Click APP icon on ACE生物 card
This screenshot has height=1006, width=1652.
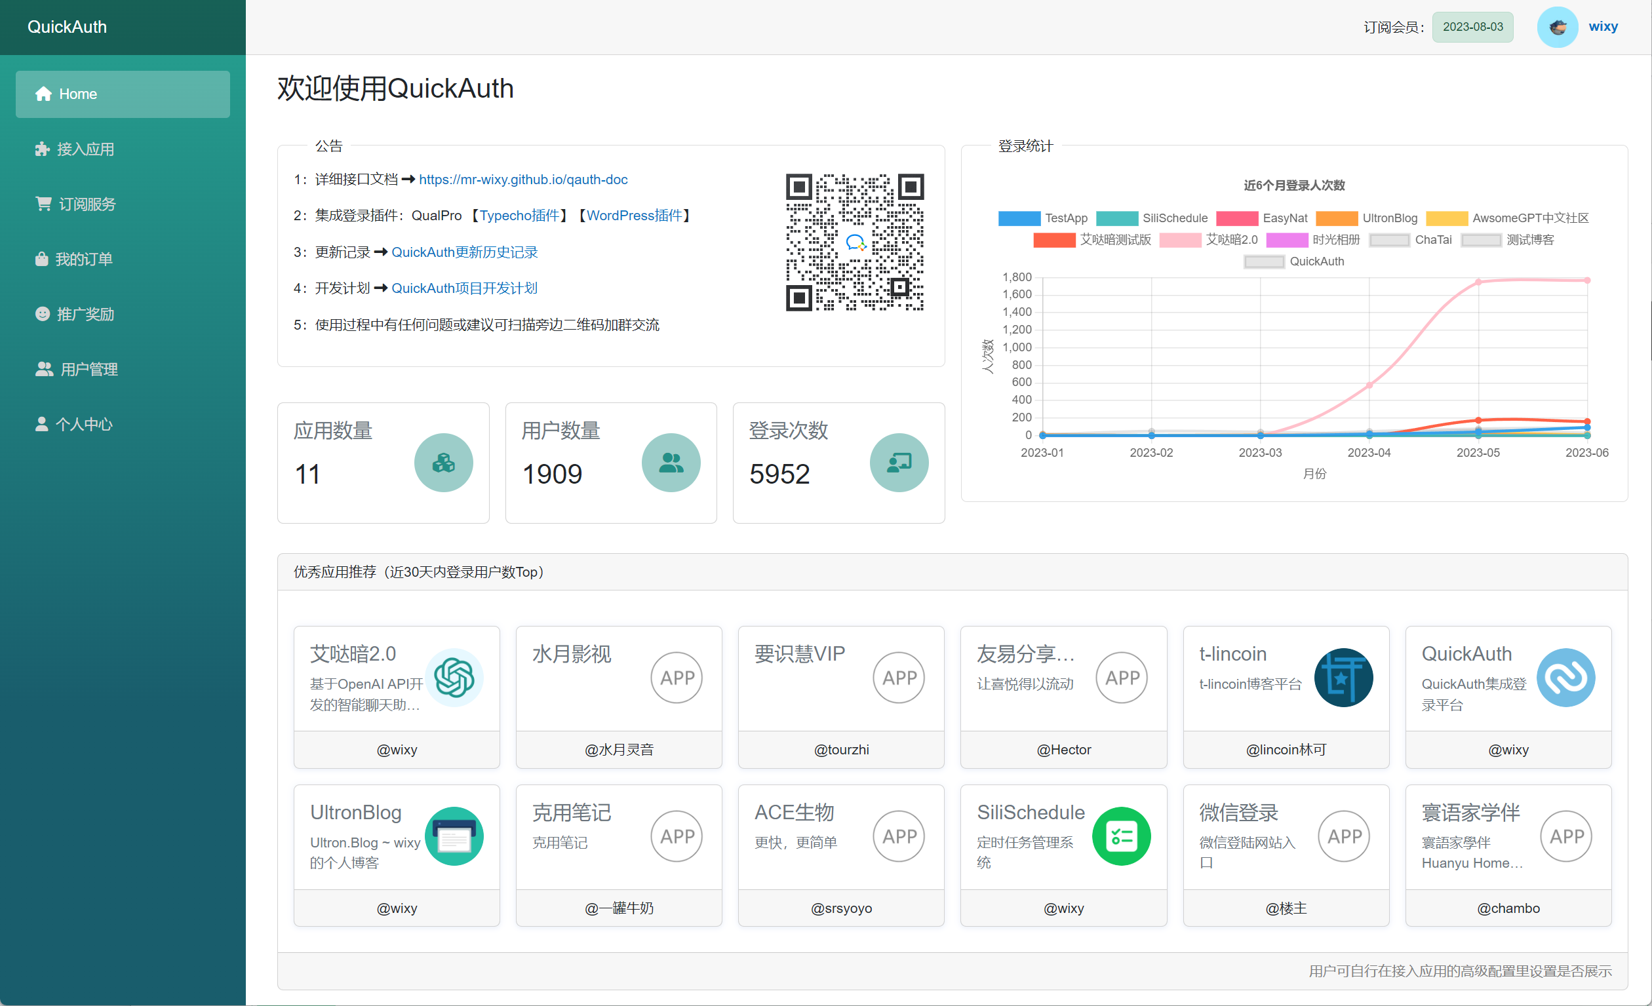pyautogui.click(x=899, y=836)
